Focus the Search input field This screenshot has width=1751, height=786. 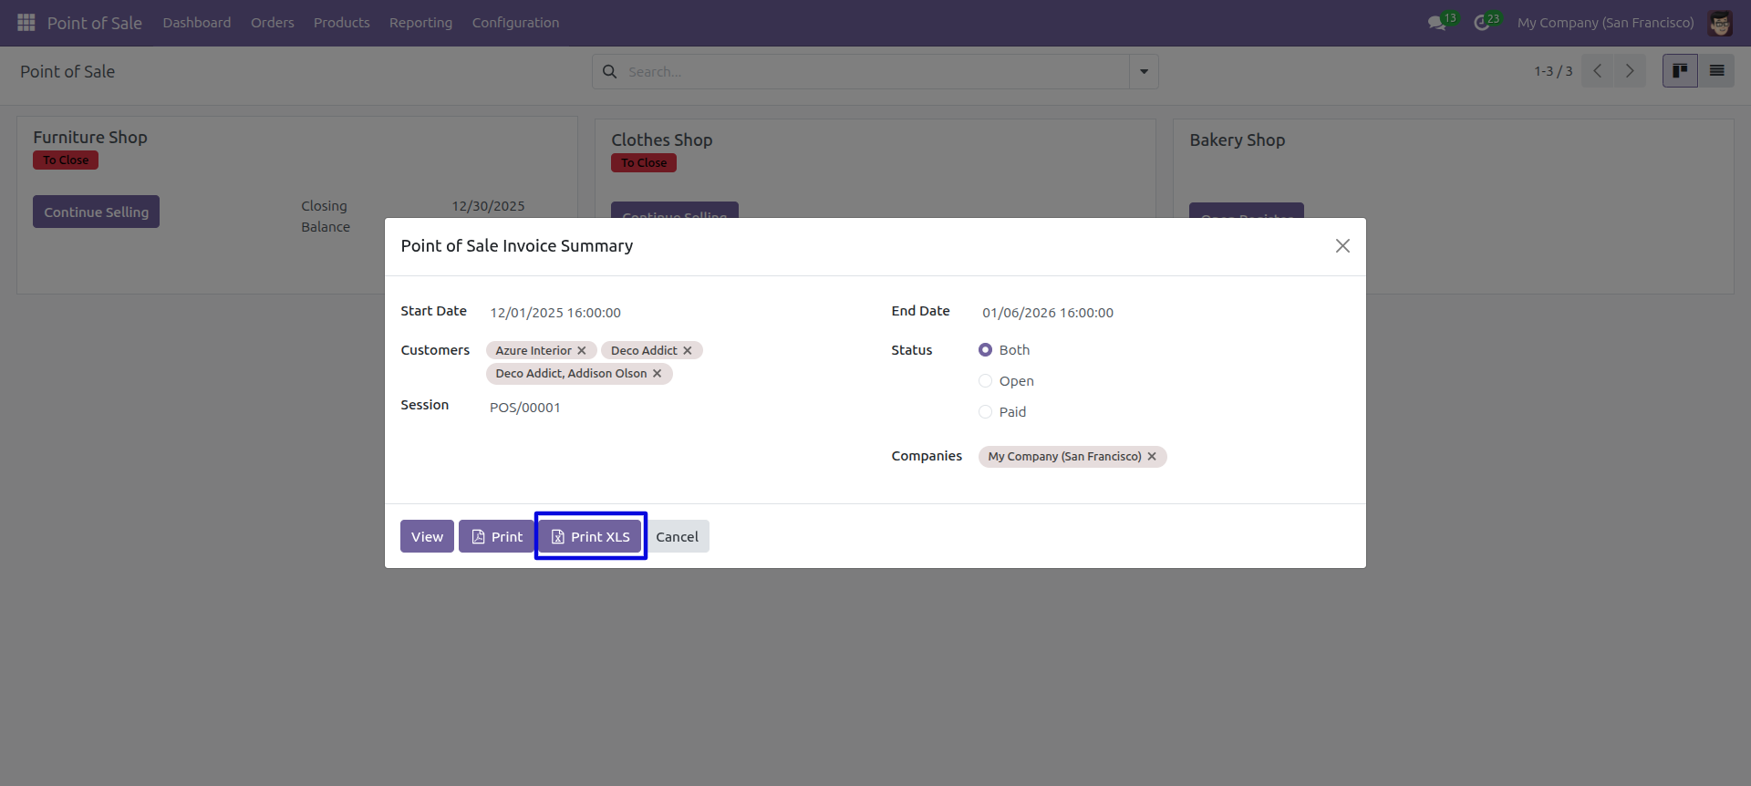[875, 71]
